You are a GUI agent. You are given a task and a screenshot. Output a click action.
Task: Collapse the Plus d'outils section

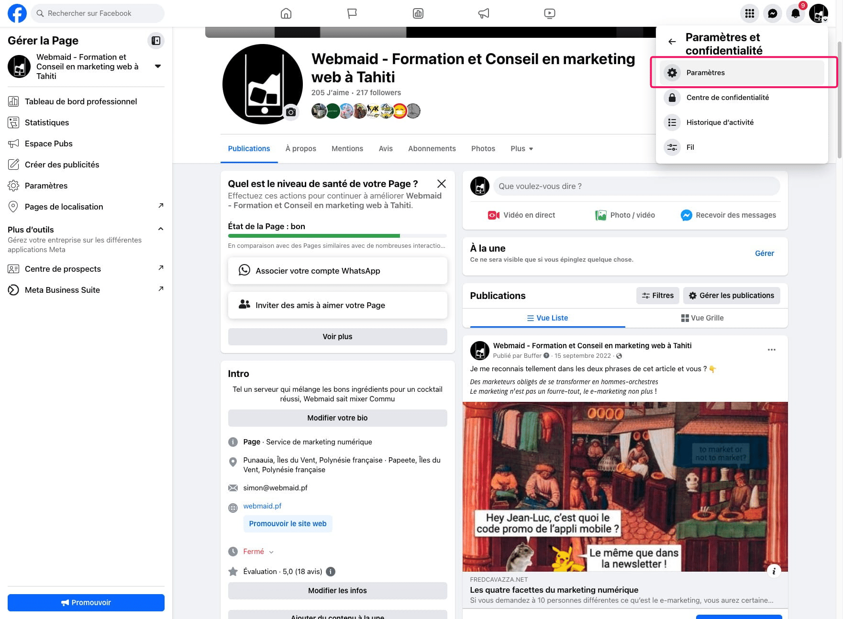coord(161,229)
